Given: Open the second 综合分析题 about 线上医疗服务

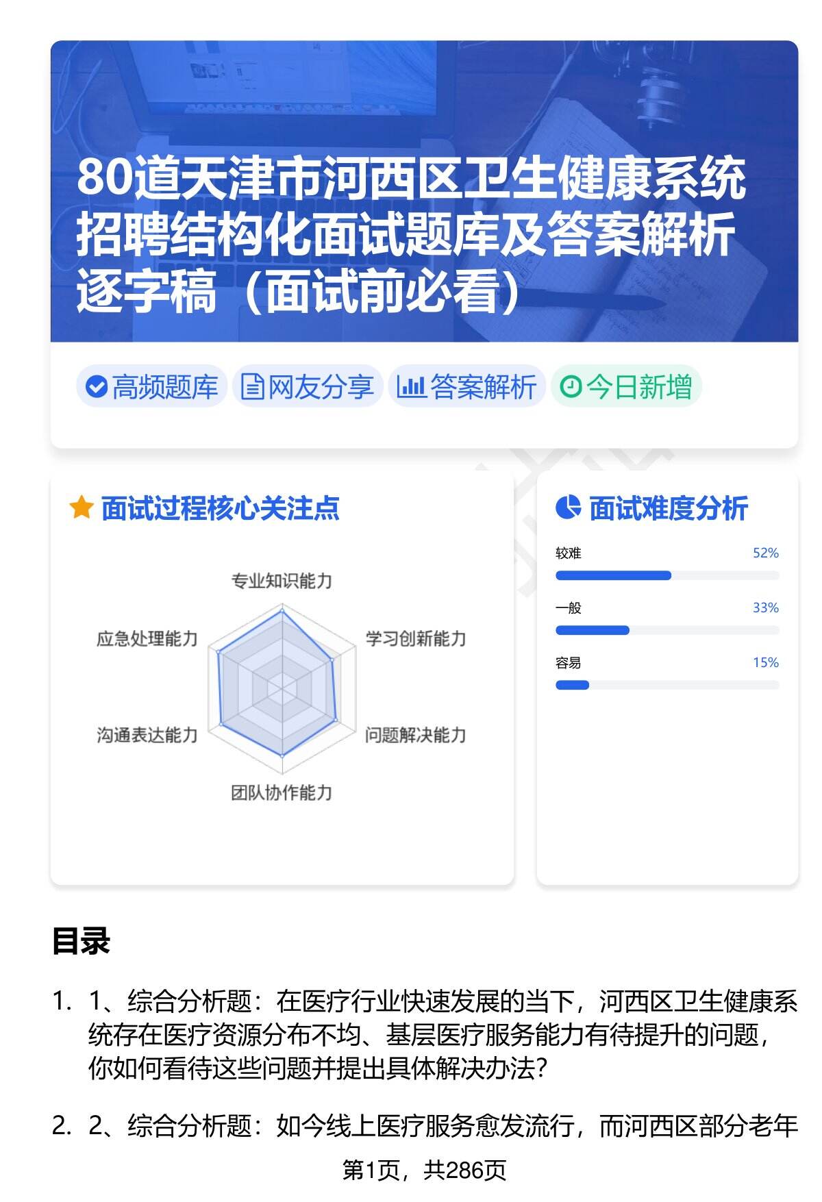Looking at the screenshot, I should [x=442, y=1126].
